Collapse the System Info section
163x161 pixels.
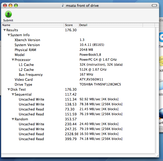9,35
